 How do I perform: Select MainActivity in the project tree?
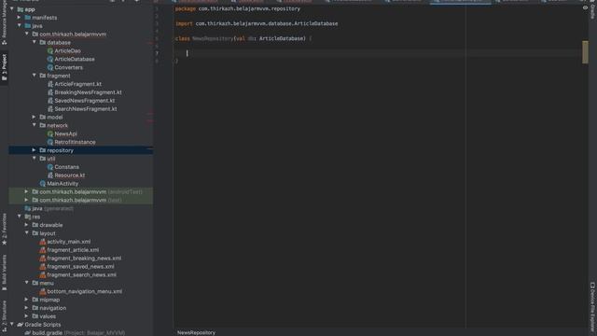click(x=62, y=184)
